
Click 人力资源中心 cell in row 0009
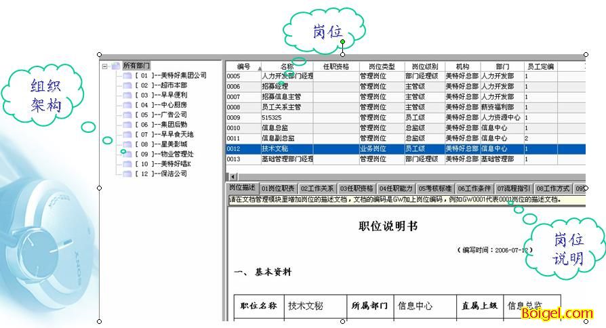click(x=502, y=117)
